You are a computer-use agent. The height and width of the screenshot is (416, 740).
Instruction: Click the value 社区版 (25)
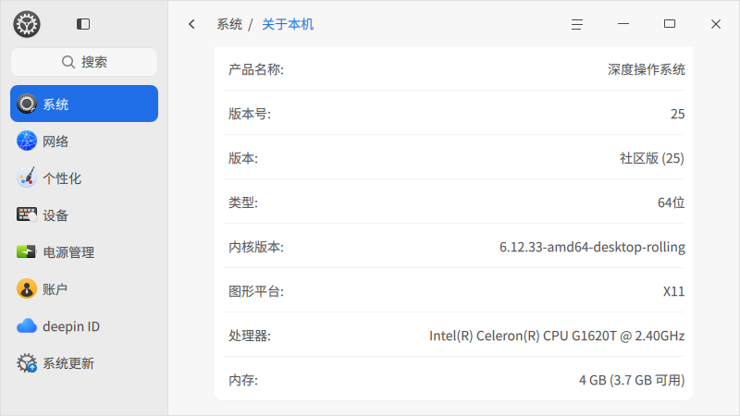(x=652, y=158)
